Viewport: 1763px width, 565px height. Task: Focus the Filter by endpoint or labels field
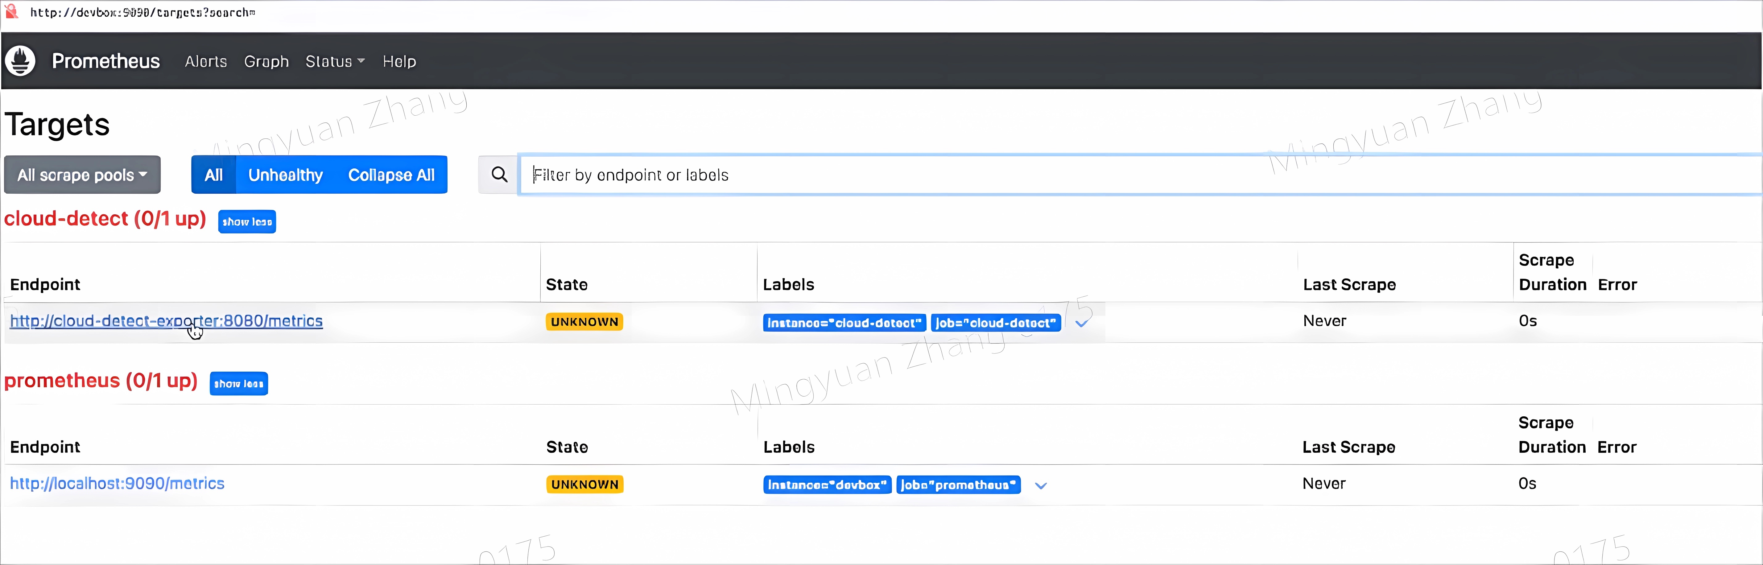pyautogui.click(x=1140, y=175)
